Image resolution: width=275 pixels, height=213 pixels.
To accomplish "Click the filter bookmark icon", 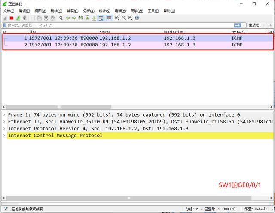I will pos(4,25).
